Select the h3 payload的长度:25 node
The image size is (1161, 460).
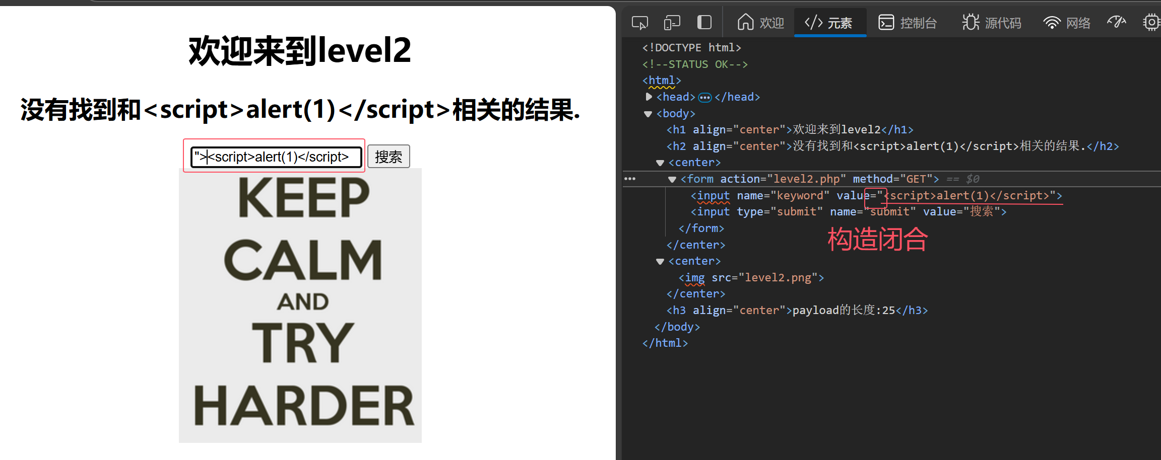[797, 310]
